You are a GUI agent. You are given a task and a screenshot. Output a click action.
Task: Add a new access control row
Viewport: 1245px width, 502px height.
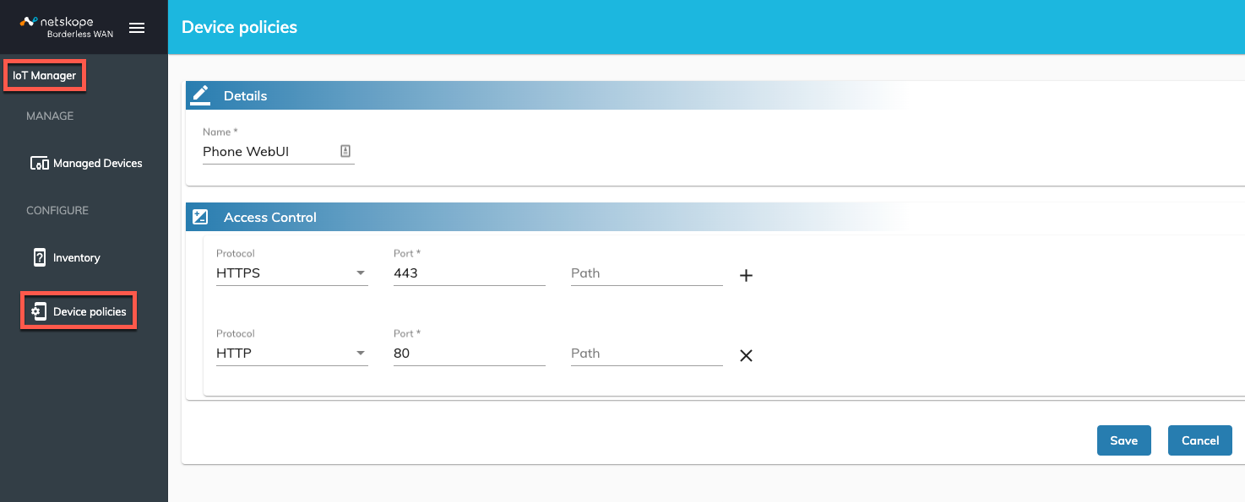pos(746,275)
